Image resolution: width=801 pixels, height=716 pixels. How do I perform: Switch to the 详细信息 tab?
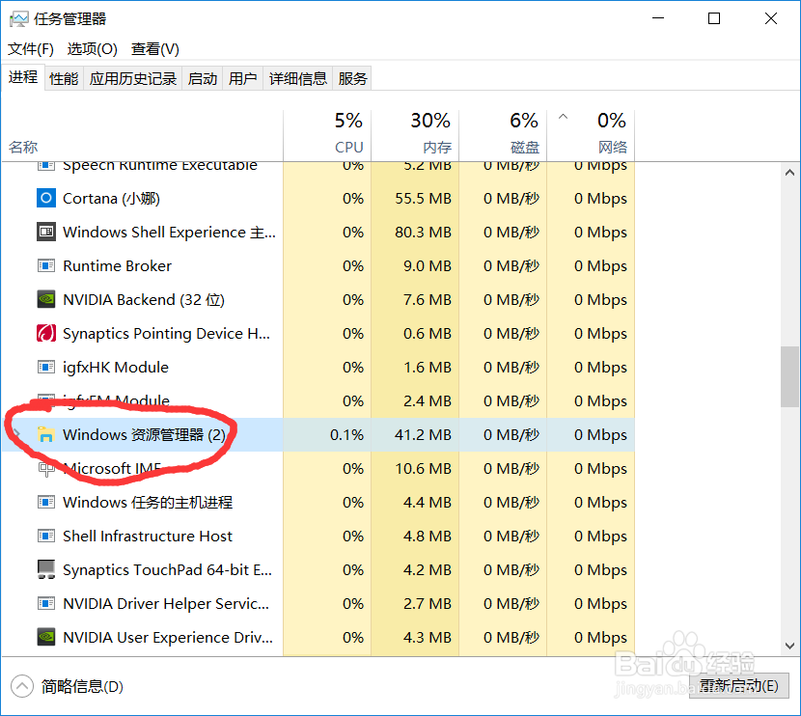click(298, 79)
